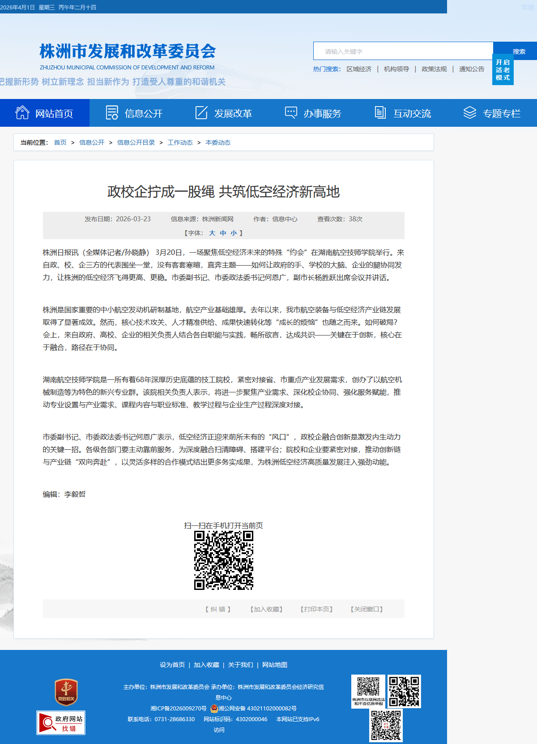537x744 pixels.
Task: Click the chat bubble icon beside 办事服务
Action: (x=291, y=112)
